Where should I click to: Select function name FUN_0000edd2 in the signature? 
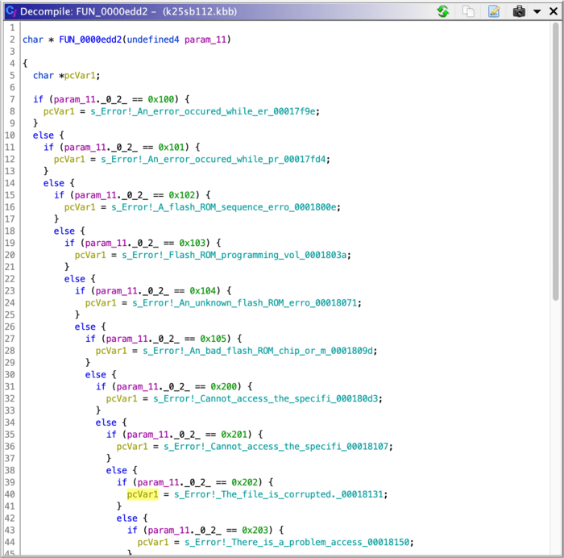point(91,40)
